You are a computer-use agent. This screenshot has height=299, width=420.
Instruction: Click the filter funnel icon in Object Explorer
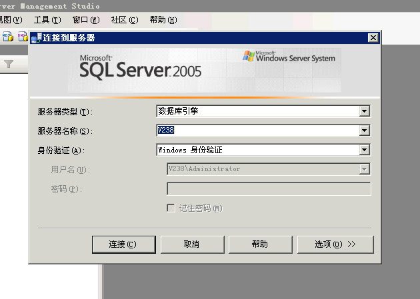click(9, 64)
